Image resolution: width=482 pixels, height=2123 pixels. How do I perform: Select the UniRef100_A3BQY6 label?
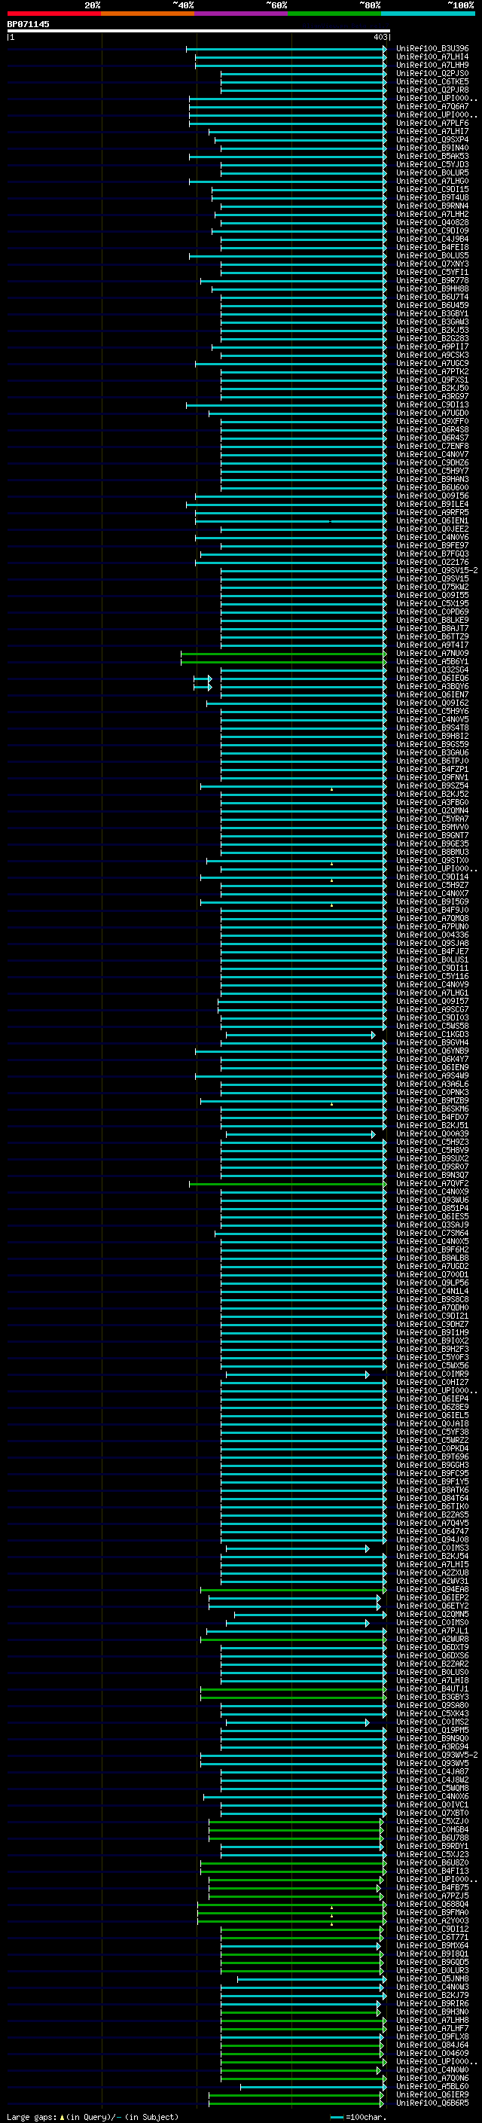pos(432,687)
